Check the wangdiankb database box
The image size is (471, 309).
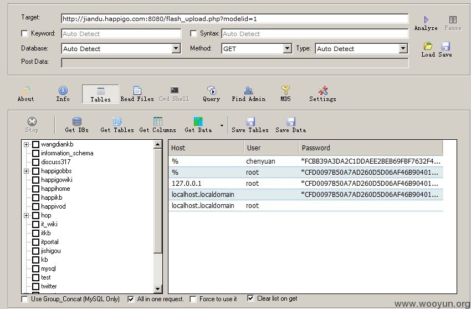pyautogui.click(x=36, y=145)
